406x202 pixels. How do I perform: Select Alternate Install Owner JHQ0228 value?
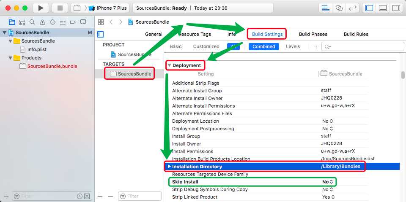coord(332,98)
